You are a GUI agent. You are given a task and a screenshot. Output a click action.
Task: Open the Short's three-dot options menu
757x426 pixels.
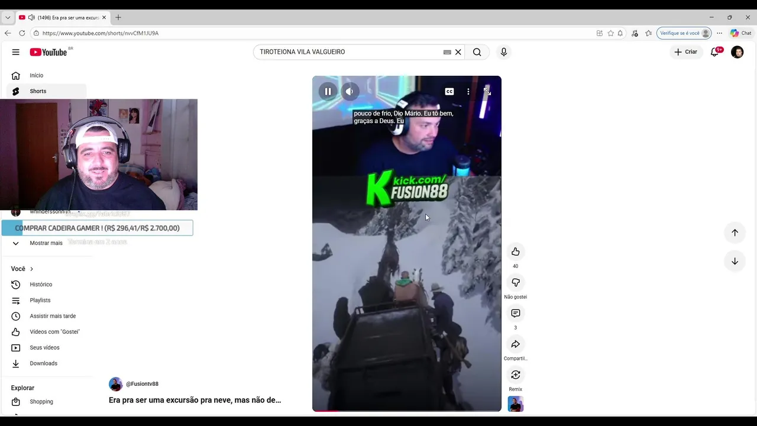(x=468, y=92)
